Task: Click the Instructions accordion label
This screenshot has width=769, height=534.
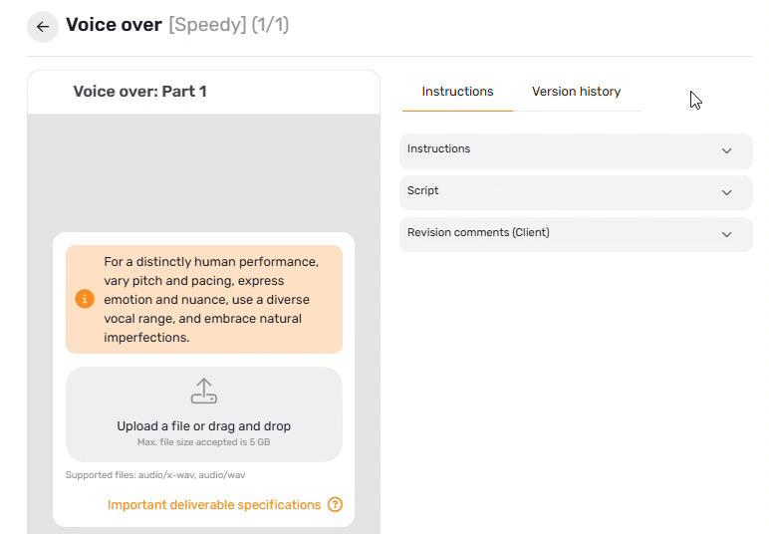Action: point(438,149)
